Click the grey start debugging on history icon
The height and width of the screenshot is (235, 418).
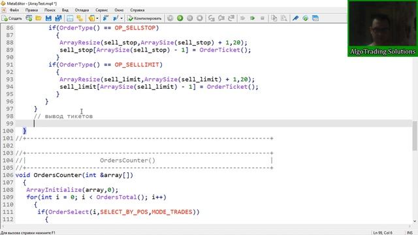(x=170, y=18)
